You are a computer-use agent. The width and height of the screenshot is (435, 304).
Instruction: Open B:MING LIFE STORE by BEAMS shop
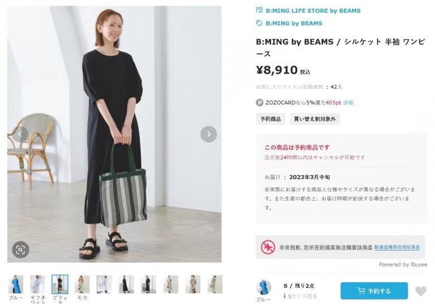tap(313, 11)
